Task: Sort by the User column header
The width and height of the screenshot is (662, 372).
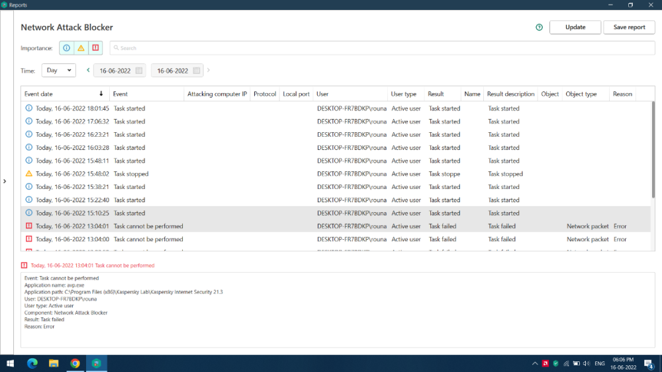Action: (x=350, y=94)
